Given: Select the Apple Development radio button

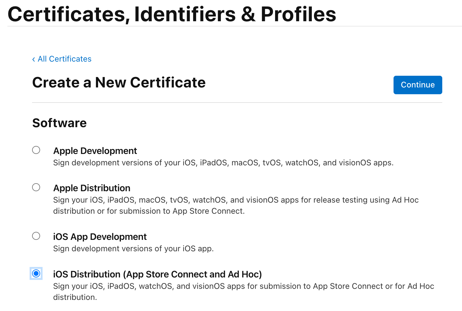Looking at the screenshot, I should coord(36,150).
